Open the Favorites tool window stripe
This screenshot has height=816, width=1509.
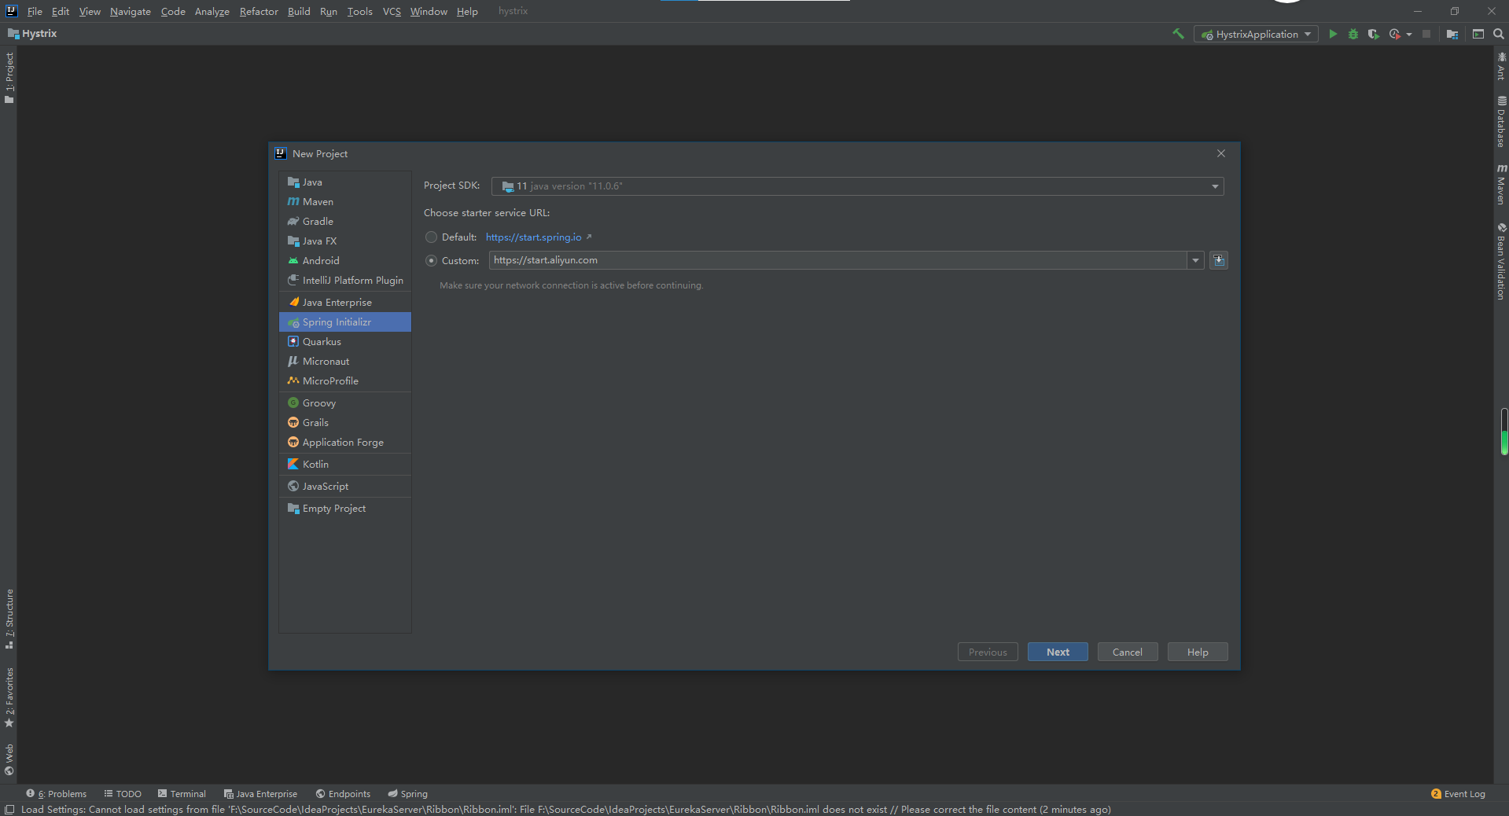tap(9, 697)
